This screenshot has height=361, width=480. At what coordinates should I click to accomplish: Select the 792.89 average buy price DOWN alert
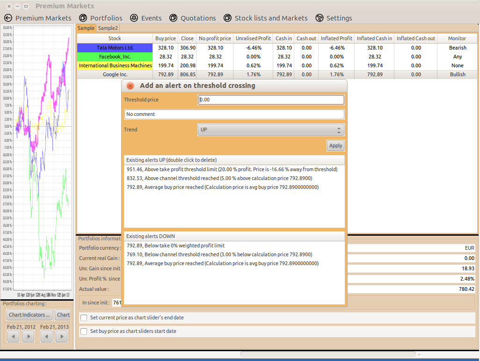click(234, 263)
